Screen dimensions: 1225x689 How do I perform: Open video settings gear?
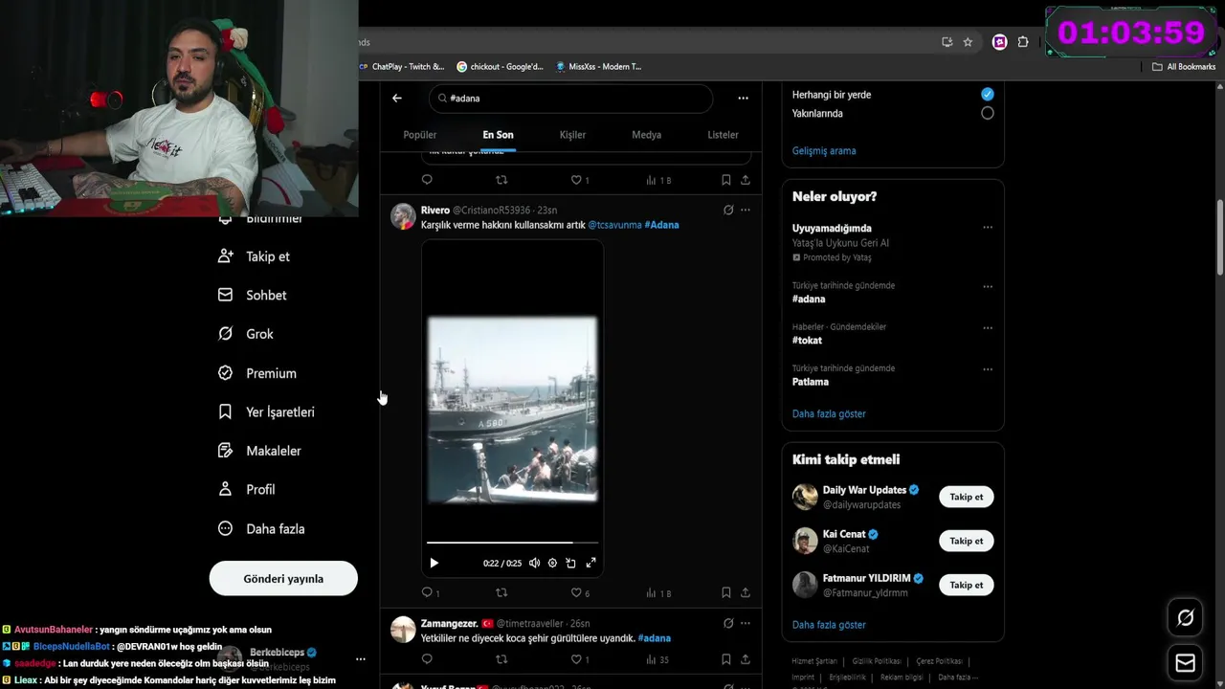pyautogui.click(x=552, y=563)
